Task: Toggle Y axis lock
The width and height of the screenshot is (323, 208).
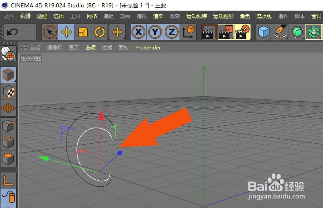Action: (x=155, y=32)
